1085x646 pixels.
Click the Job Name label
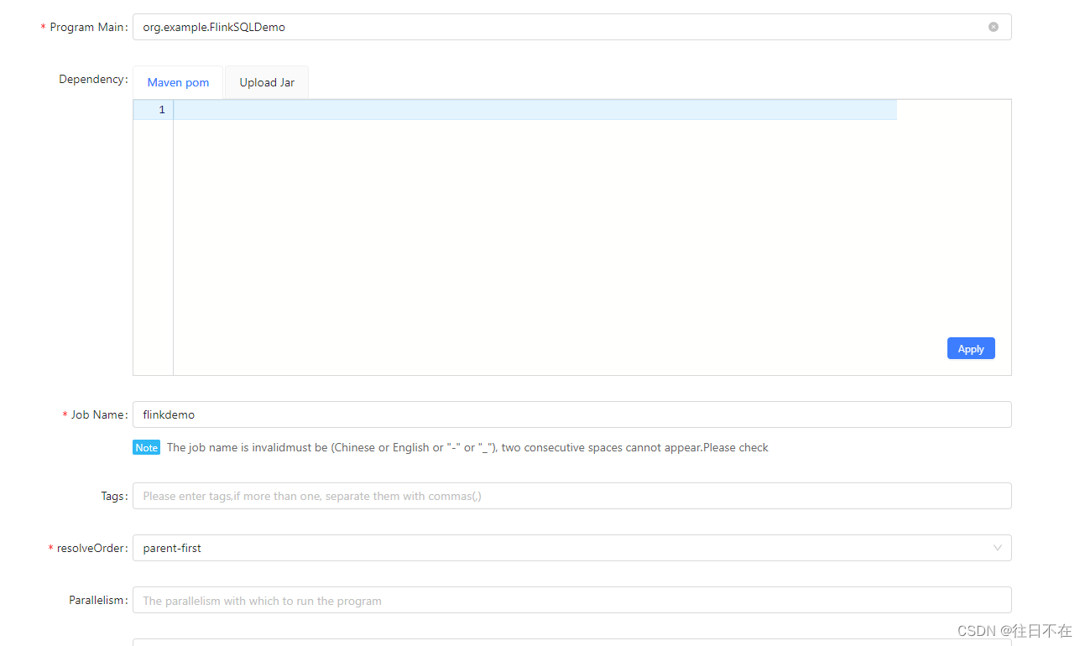coord(95,414)
